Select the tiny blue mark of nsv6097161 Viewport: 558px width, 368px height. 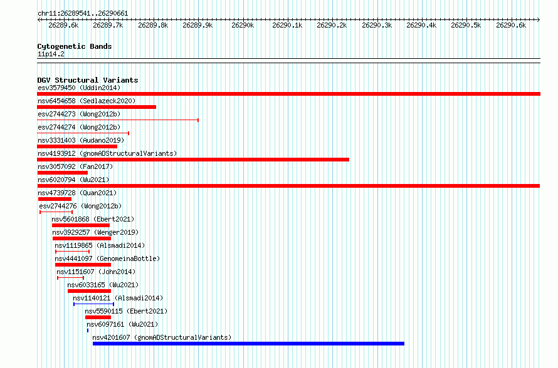coord(88,330)
